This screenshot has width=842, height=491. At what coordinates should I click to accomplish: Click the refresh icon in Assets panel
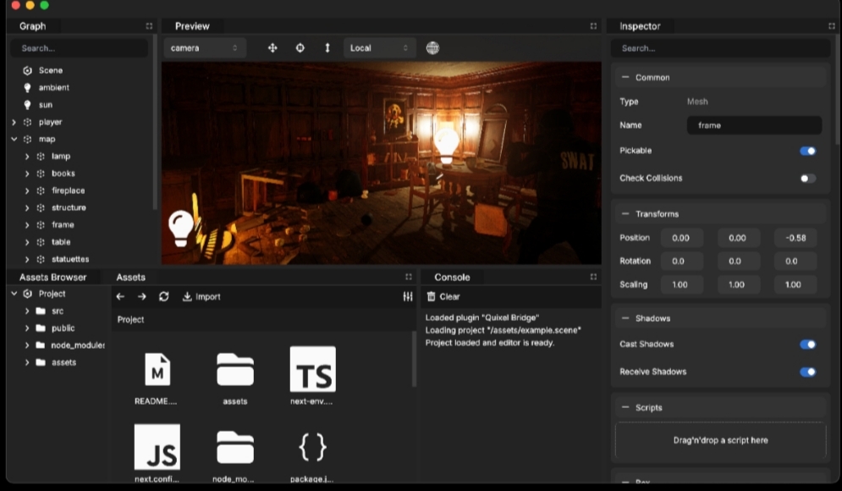coord(163,296)
